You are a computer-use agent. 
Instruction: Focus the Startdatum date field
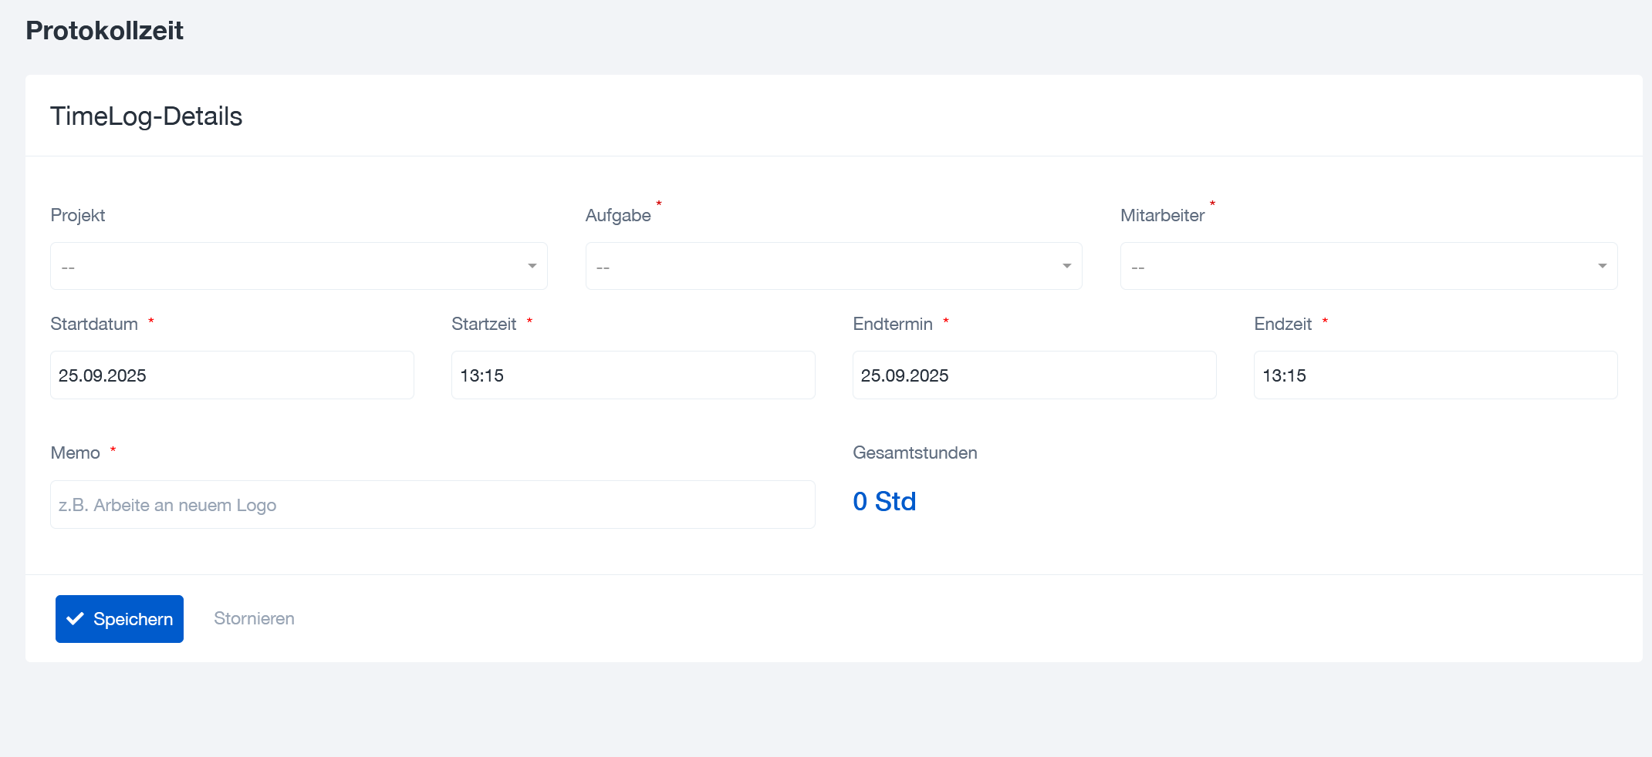(231, 375)
